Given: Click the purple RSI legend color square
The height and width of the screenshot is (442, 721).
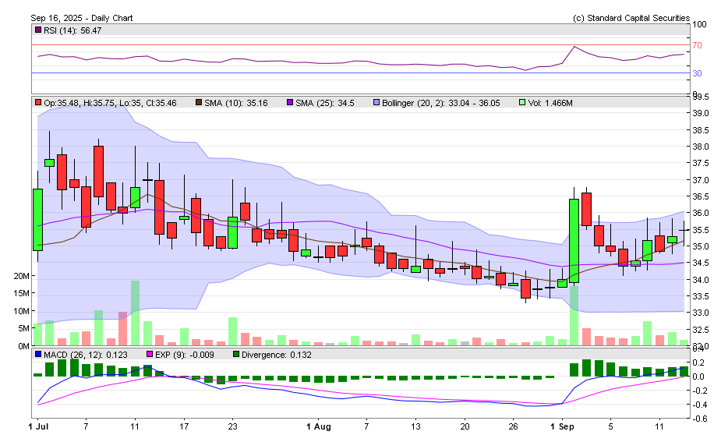Looking at the screenshot, I should [38, 30].
